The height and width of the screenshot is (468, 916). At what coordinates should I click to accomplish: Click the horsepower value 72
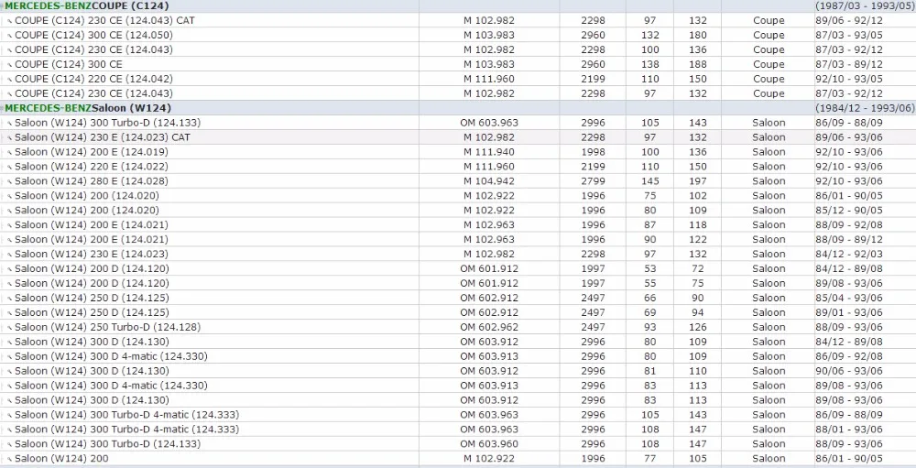[x=697, y=268]
